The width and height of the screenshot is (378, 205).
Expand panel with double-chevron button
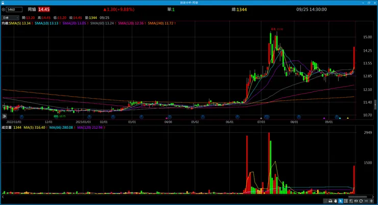coord(4,116)
